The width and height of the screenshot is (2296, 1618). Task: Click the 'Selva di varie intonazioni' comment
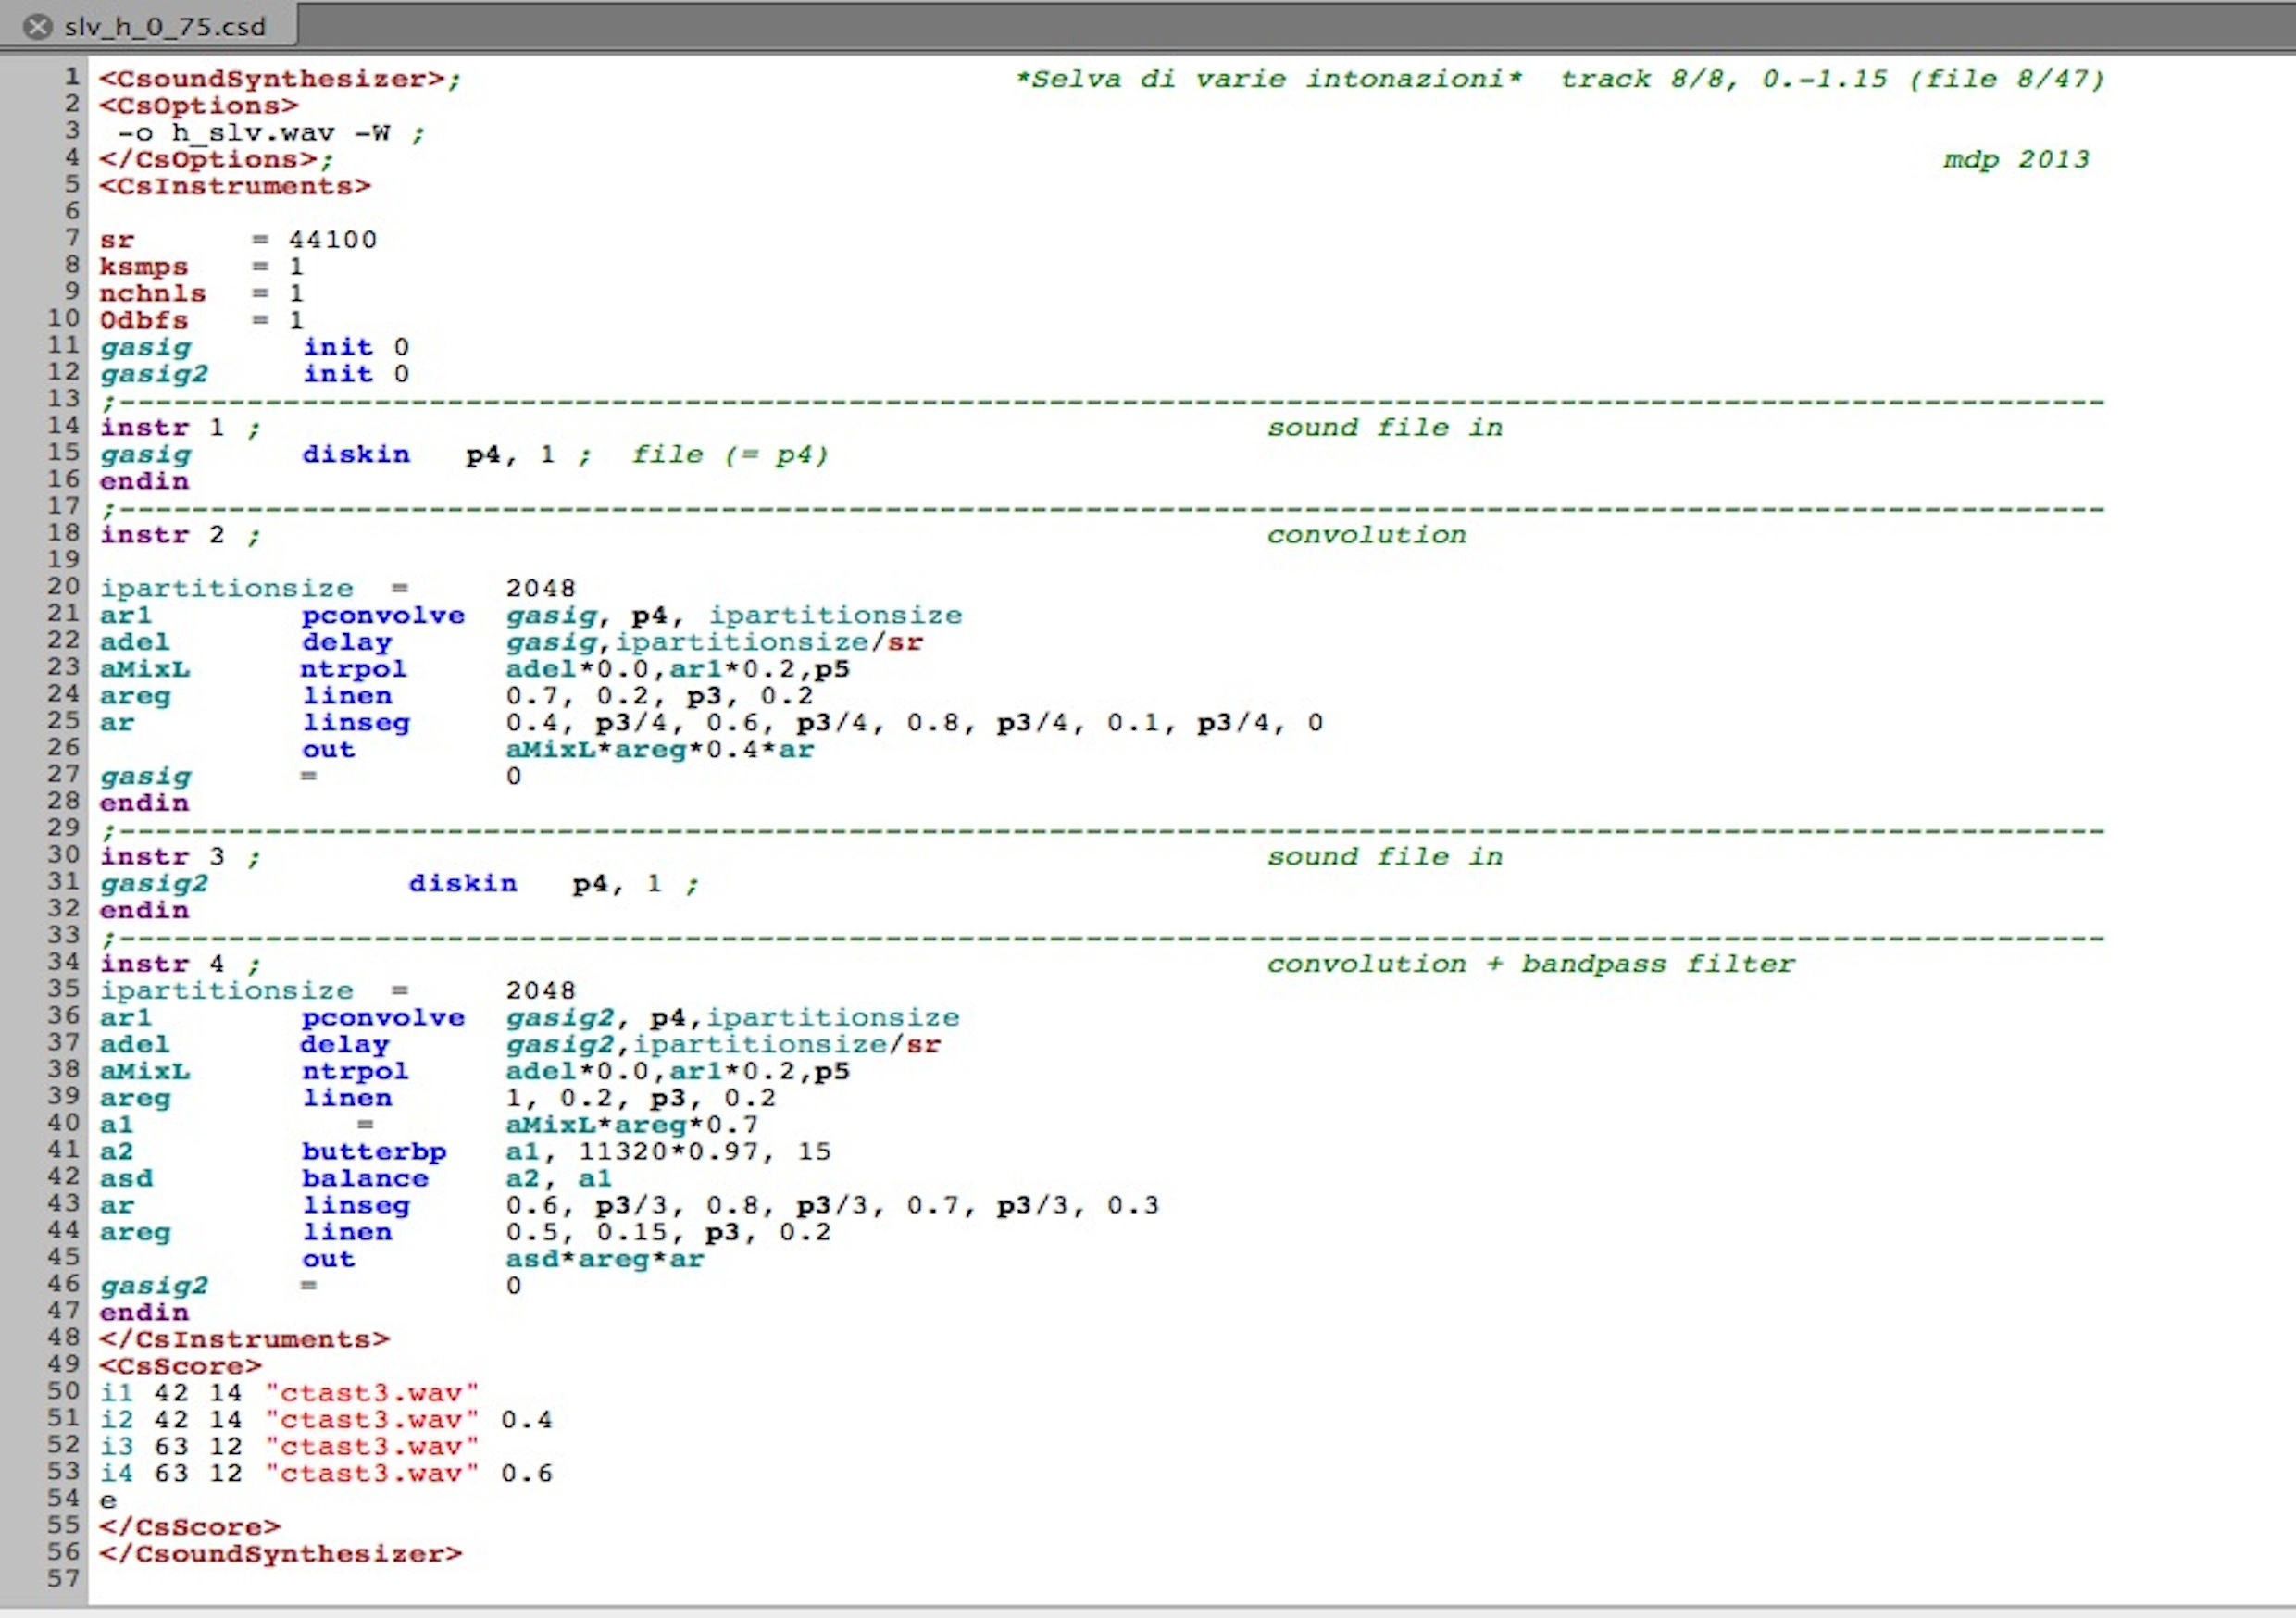1268,79
